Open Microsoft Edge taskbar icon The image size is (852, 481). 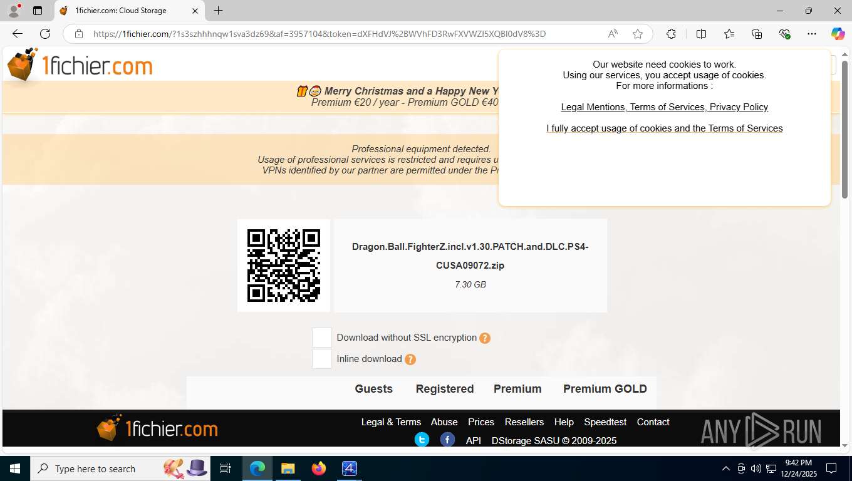[x=257, y=468]
